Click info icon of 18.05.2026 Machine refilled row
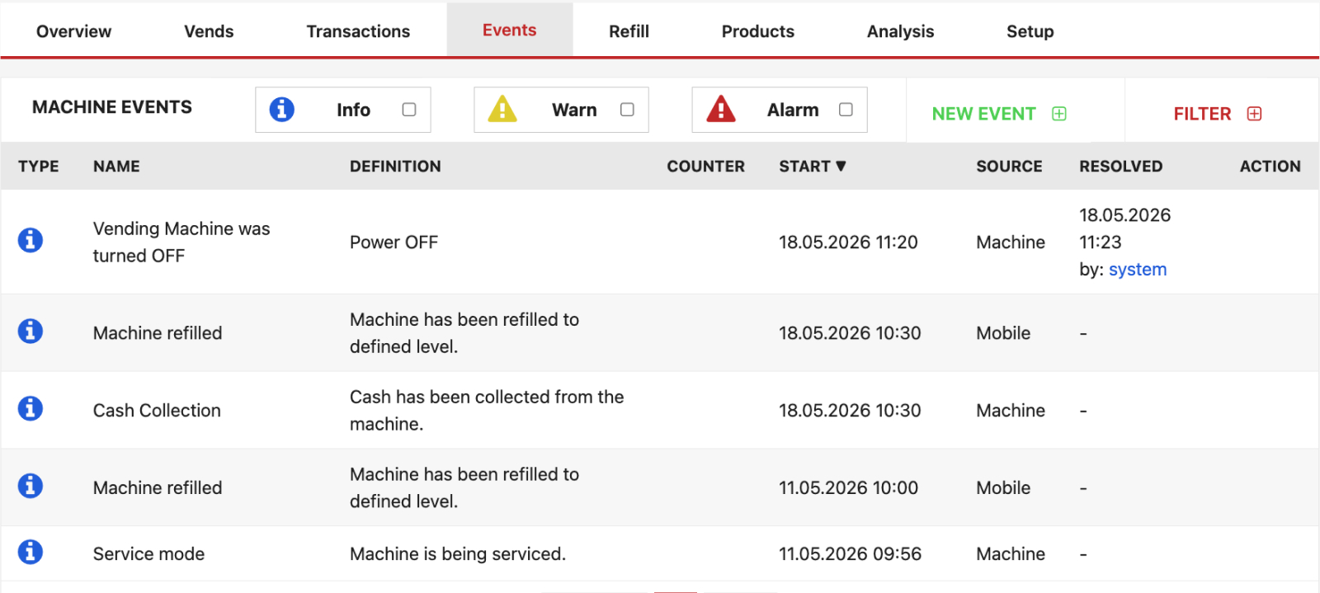Screen dimensions: 1320x593 [x=31, y=331]
